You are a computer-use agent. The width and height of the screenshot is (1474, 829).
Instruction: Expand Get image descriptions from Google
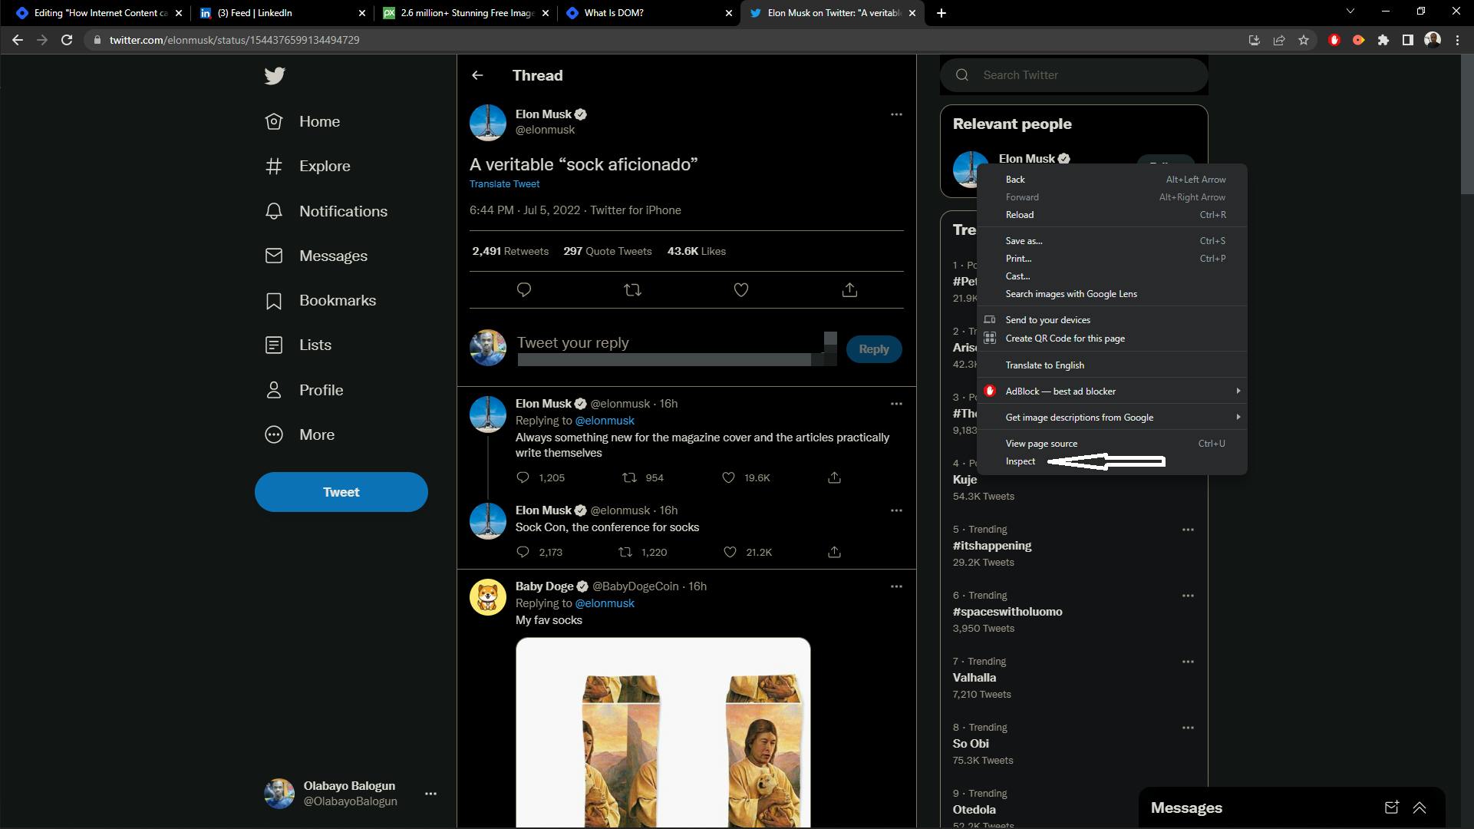pos(1238,417)
